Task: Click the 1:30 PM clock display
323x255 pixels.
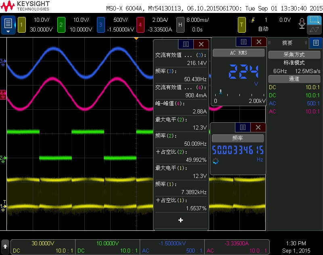Action: (x=296, y=243)
